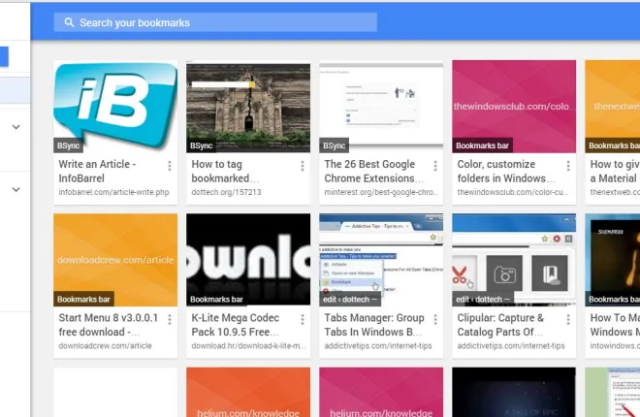This screenshot has height=417, width=640.
Task: Click Bookmarks bar label on thewindowsclub card
Action: [x=483, y=145]
